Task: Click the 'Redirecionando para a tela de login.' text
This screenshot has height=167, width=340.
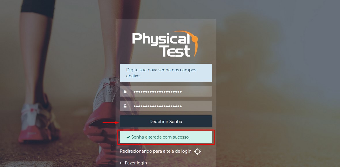Action: [x=156, y=151]
